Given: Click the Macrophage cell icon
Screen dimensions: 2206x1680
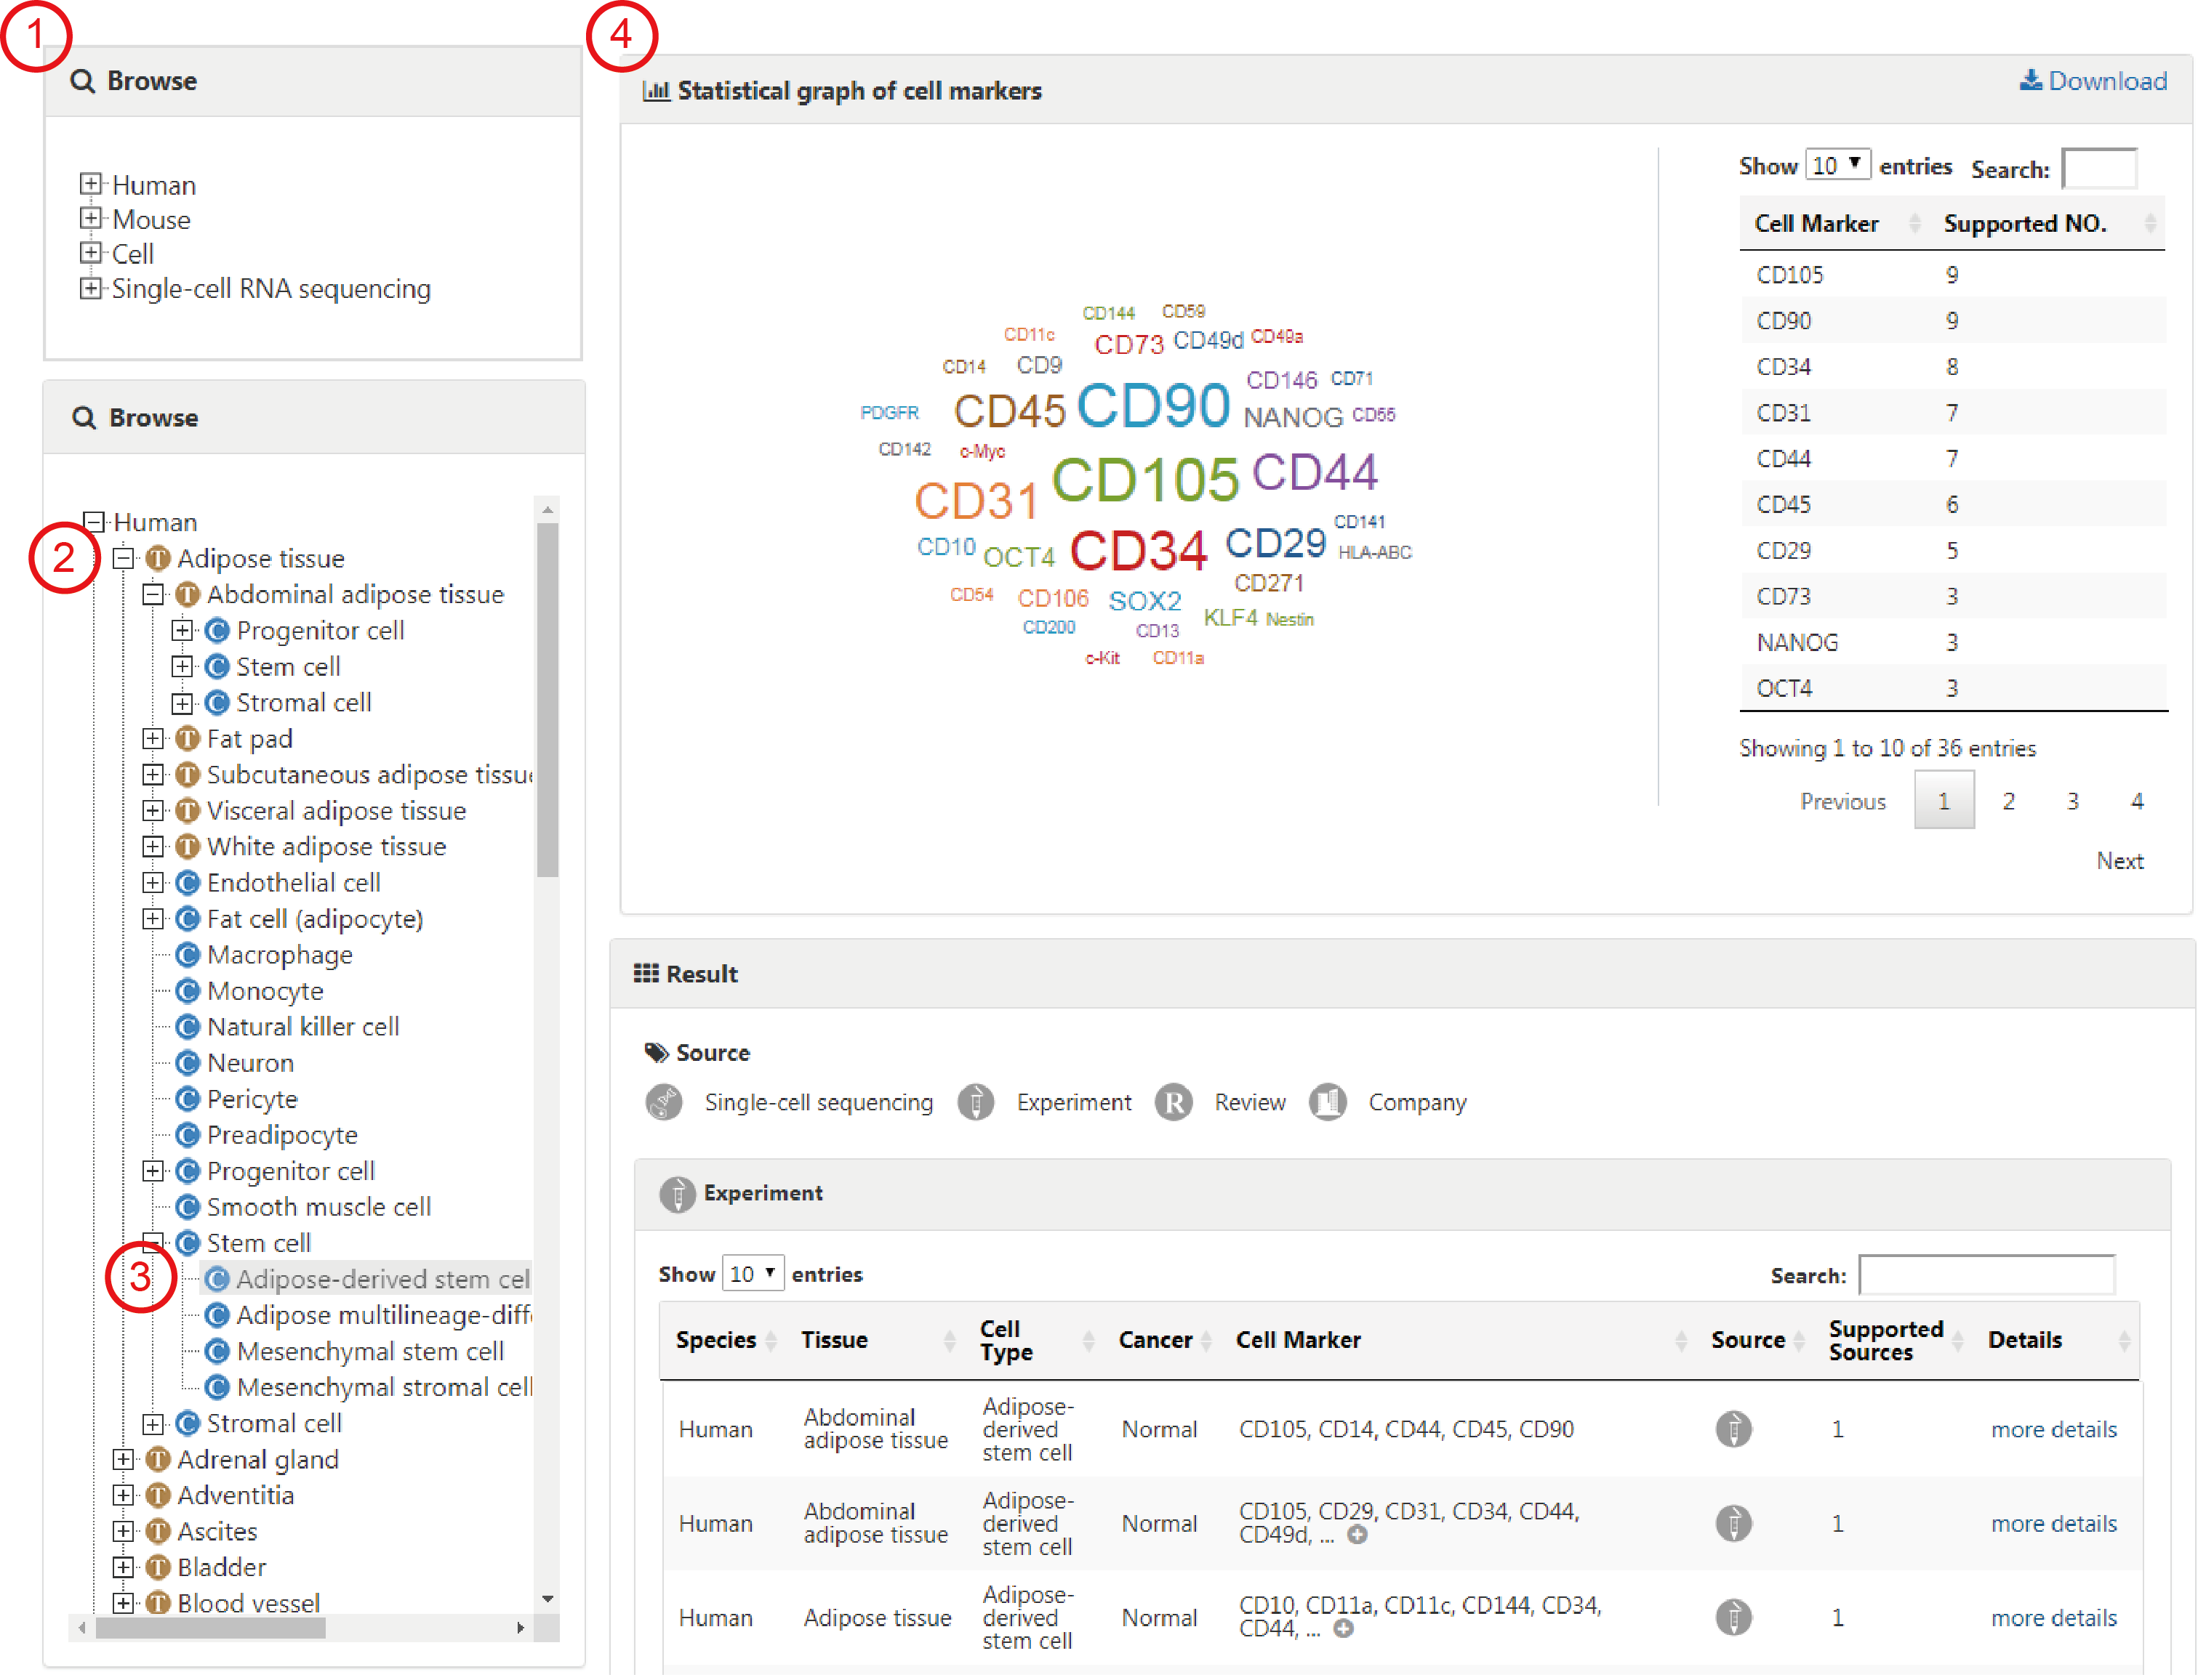Looking at the screenshot, I should coord(187,956).
